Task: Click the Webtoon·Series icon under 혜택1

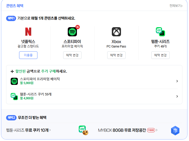Action: (x=160, y=32)
